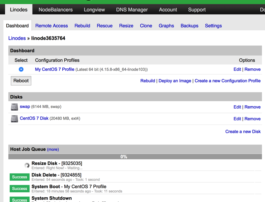Click the Reboot button

coord(21,81)
